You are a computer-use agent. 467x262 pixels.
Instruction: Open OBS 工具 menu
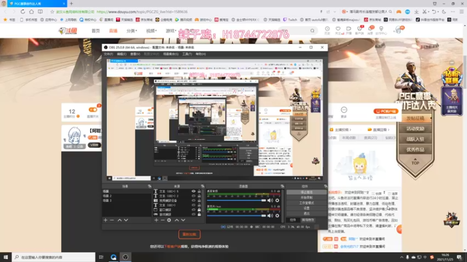[x=187, y=54]
